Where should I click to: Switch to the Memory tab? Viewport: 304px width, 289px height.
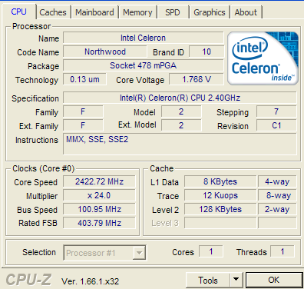click(x=137, y=12)
